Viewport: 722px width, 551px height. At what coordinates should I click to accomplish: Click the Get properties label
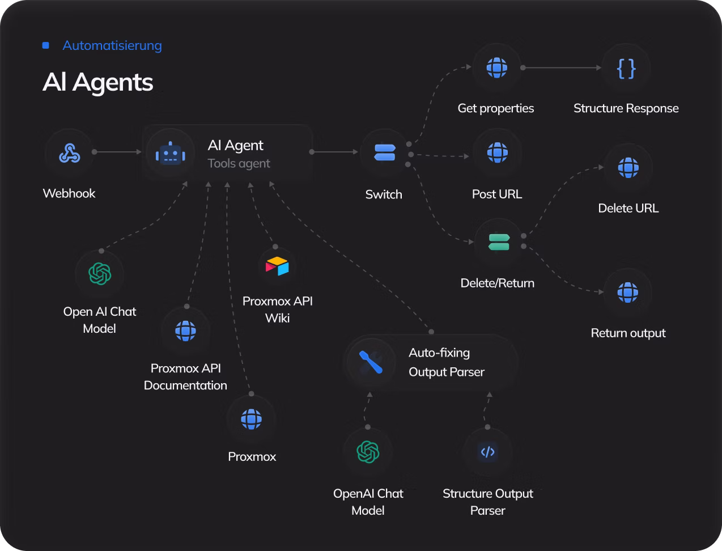pos(496,108)
